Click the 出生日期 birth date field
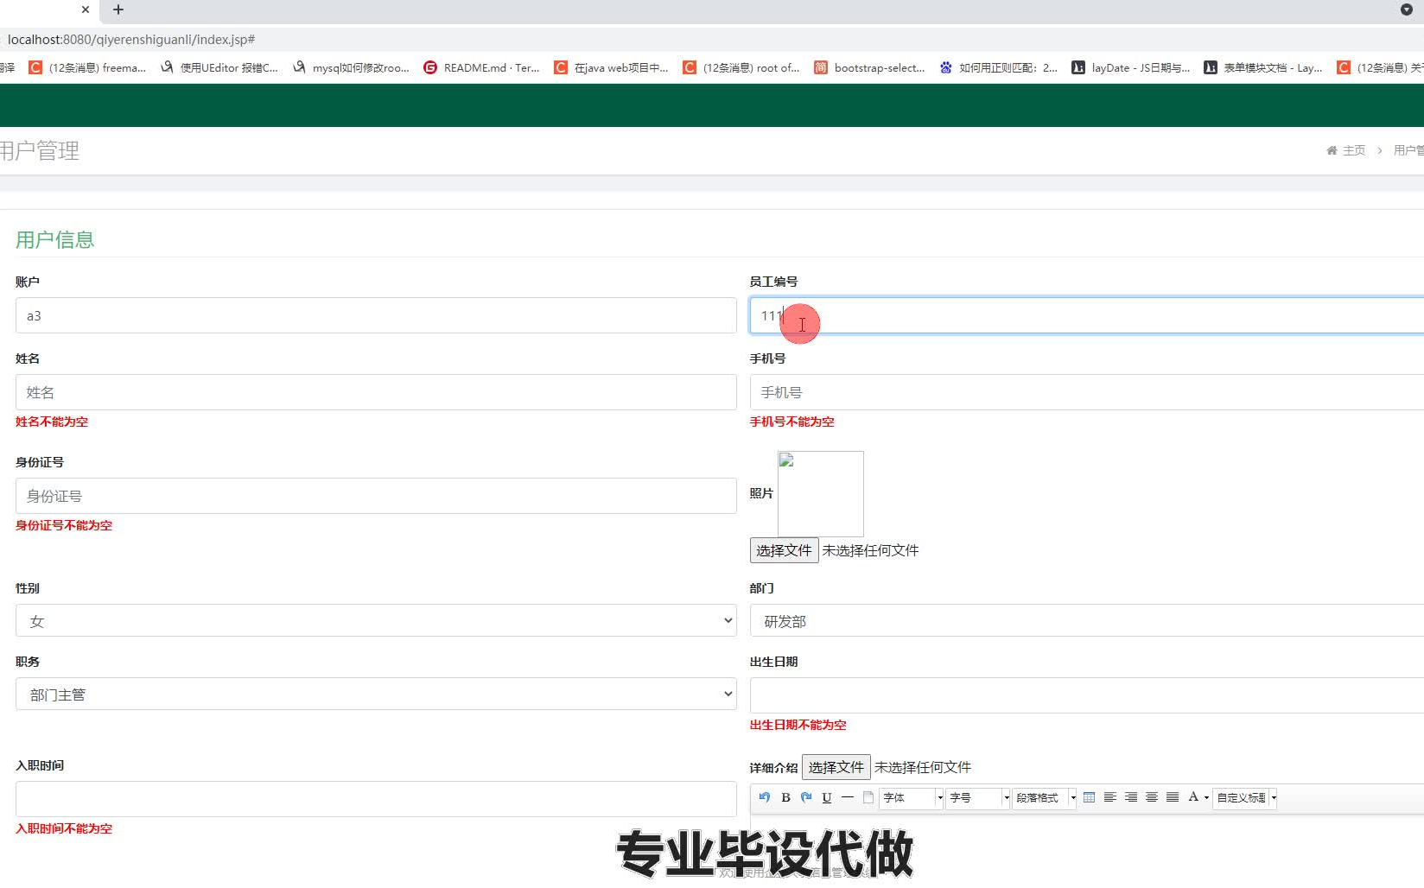The width and height of the screenshot is (1424, 888). click(x=1087, y=695)
